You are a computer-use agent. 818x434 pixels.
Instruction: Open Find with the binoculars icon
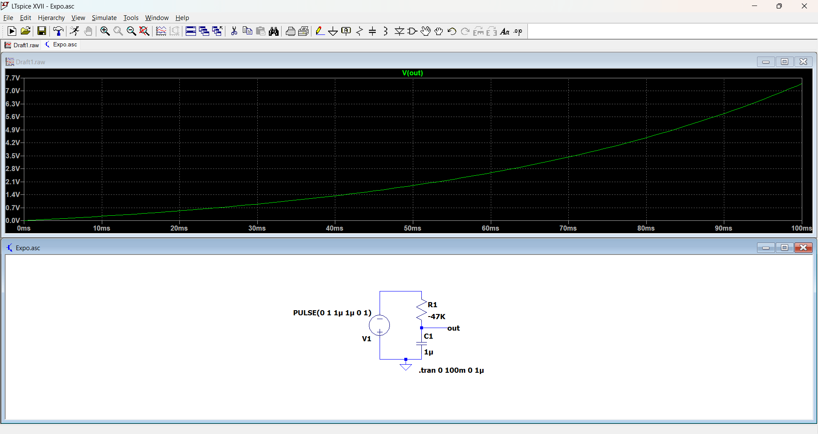click(274, 31)
